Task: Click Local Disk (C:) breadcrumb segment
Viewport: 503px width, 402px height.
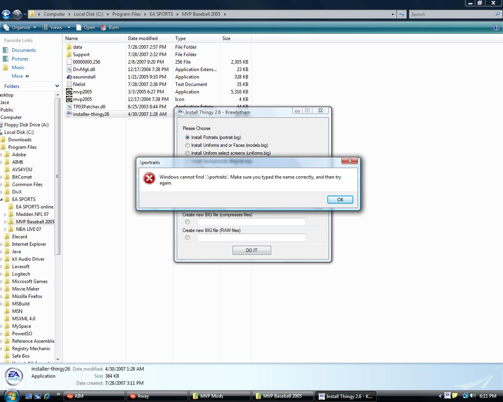Action: (x=88, y=14)
